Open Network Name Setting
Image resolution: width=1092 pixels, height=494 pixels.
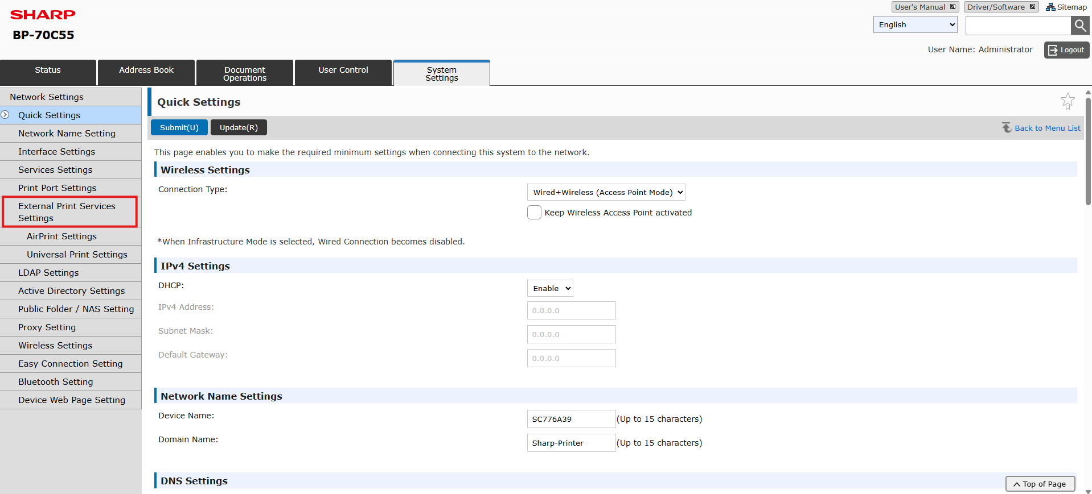pyautogui.click(x=71, y=133)
